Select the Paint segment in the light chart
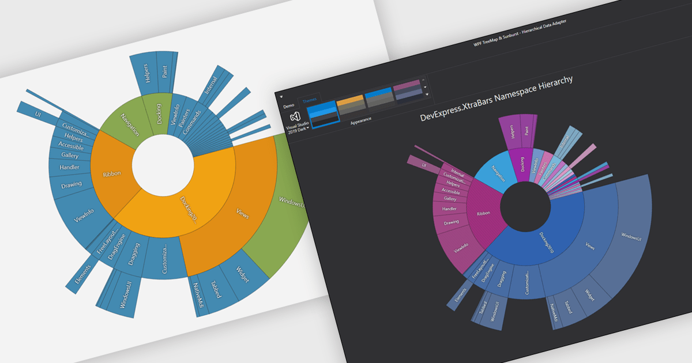Viewport: 692px width, 363px height. [165, 71]
